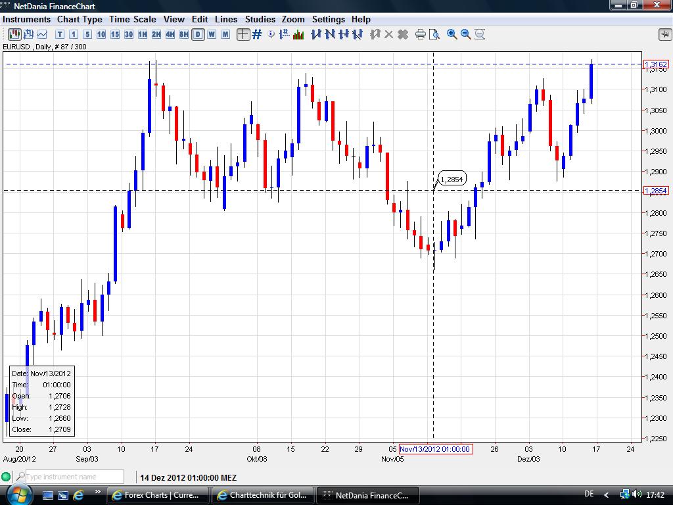Screen dimensions: 673x505
Task: Click the Nov/13/2012 01:00:00 date label
Action: 435,449
